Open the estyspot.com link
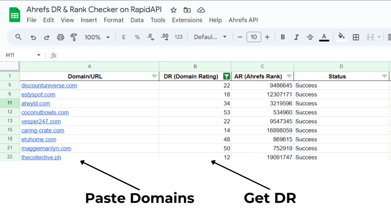The width and height of the screenshot is (391, 220). pos(38,95)
